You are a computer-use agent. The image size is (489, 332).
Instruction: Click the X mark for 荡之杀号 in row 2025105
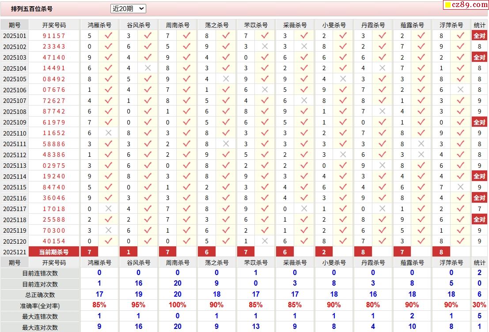click(226, 79)
